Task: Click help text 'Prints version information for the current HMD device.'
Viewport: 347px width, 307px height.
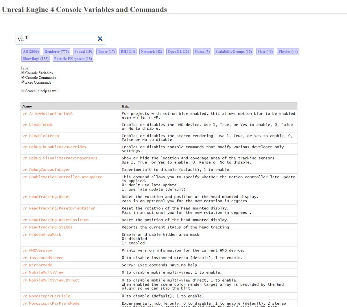Action: [x=183, y=250]
